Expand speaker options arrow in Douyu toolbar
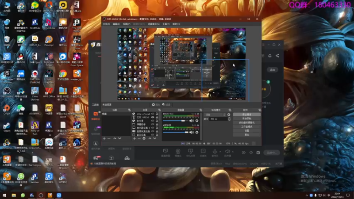 (x=233, y=152)
